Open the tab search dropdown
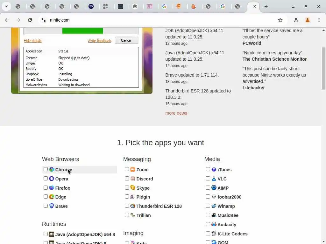The image size is (326, 244). pos(6,6)
